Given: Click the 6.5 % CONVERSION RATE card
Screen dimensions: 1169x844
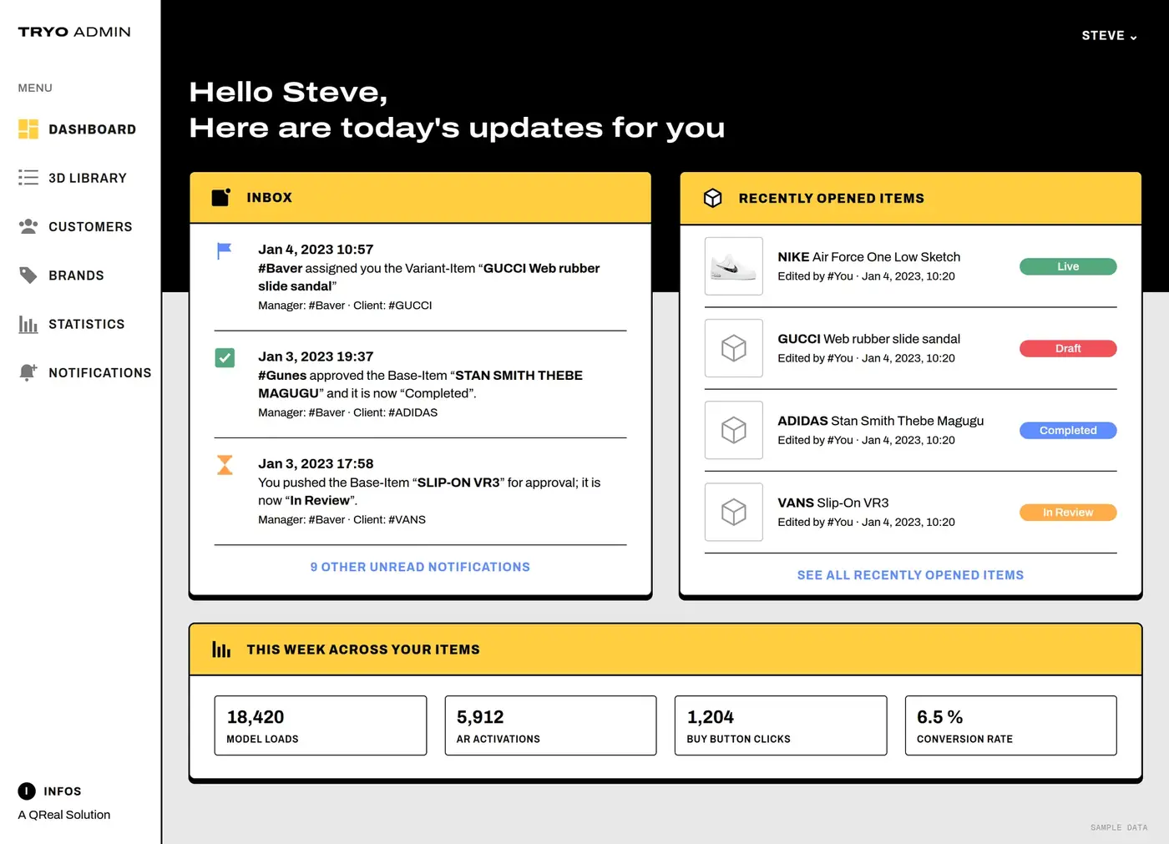Looking at the screenshot, I should click(1010, 725).
